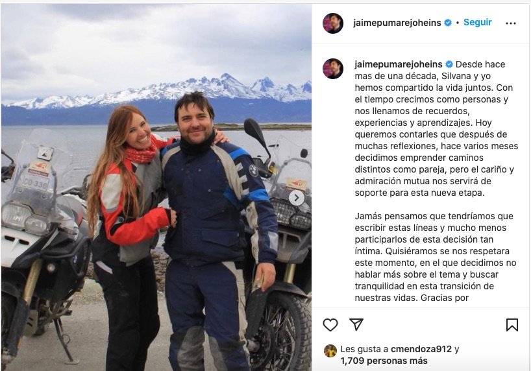This screenshot has height=371, width=531.
Task: Click the header profile avatar
Action: (333, 23)
